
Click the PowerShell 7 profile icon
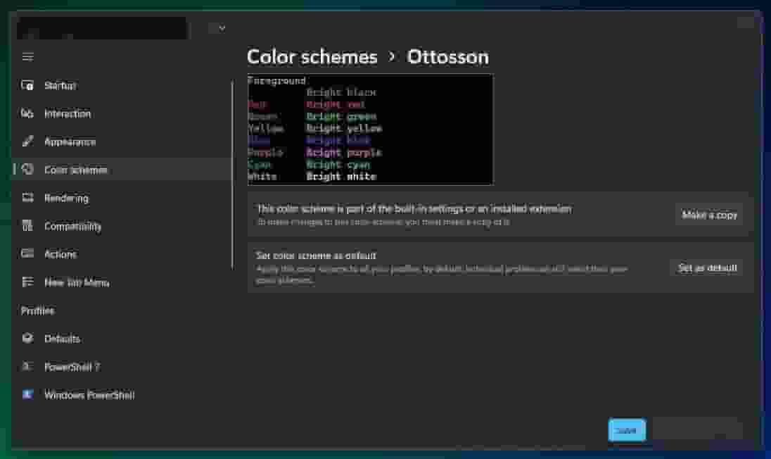coord(27,367)
